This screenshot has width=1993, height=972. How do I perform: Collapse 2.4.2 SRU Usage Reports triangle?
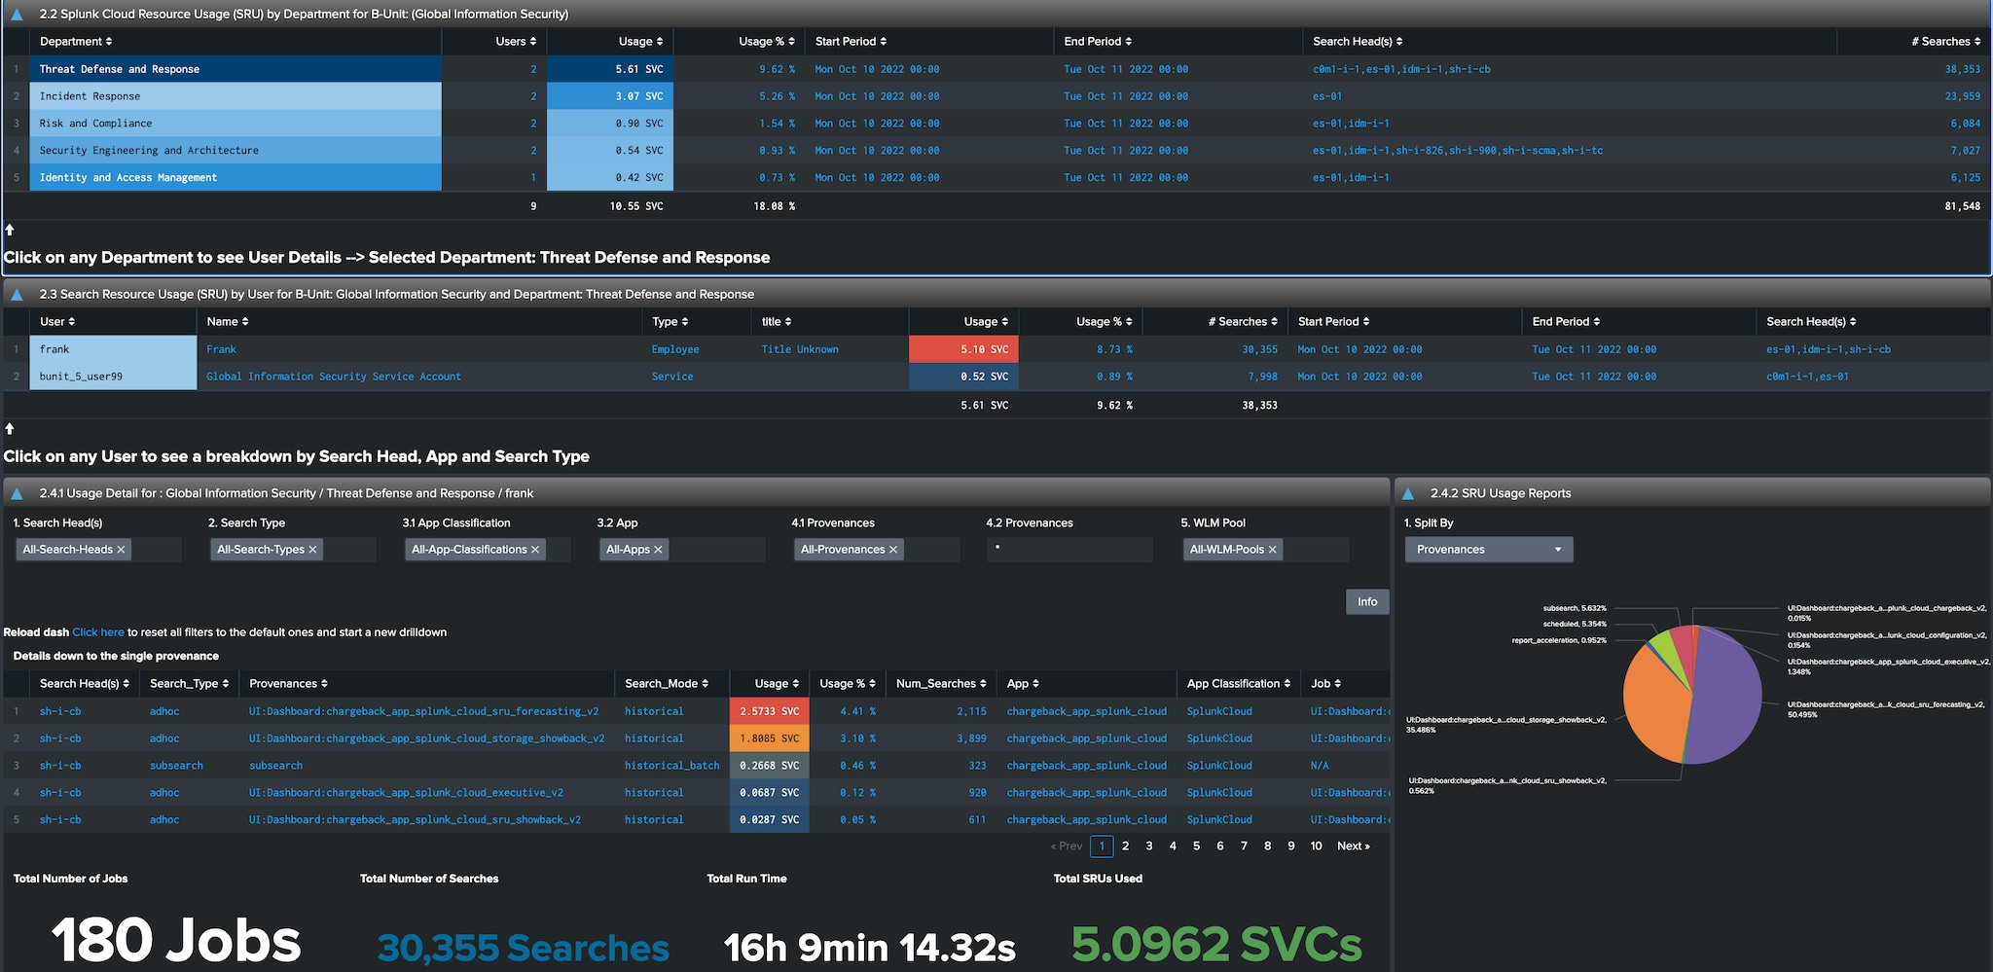(x=1407, y=494)
